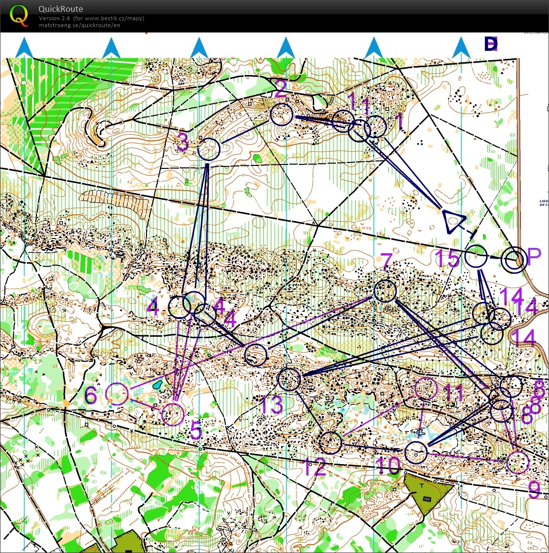Select the start triangle marker

453,220
